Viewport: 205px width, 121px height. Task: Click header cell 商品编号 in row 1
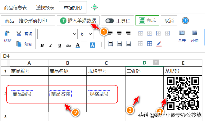29,71
